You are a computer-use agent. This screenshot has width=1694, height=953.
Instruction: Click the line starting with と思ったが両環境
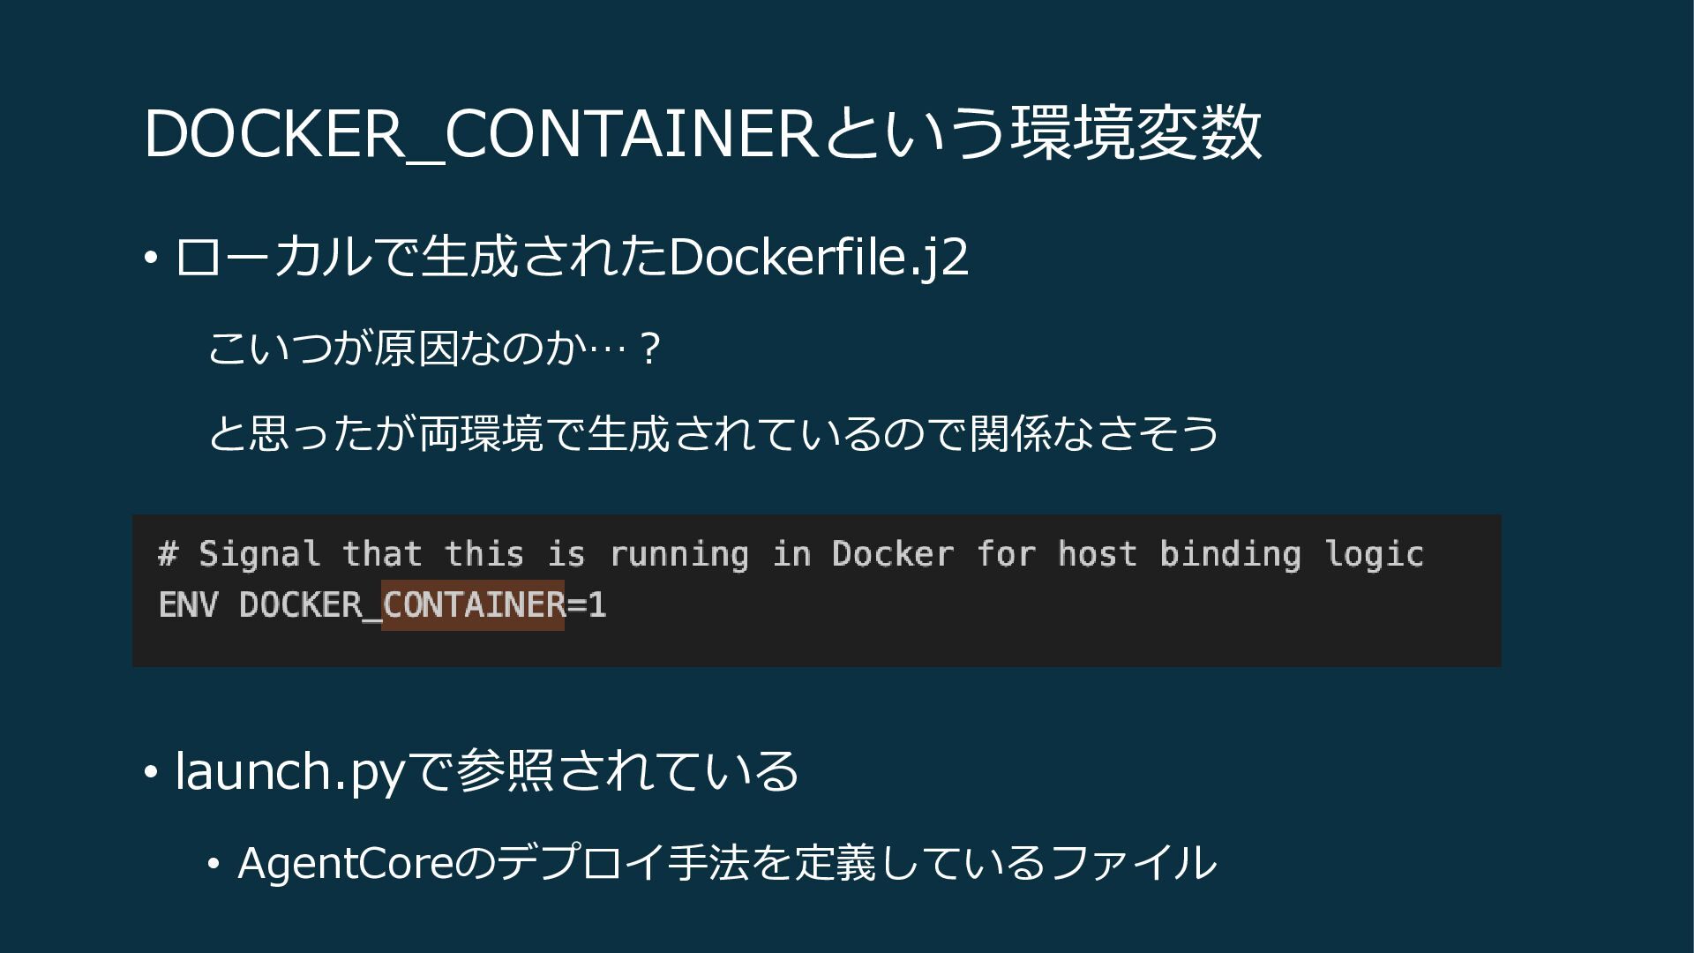tap(713, 433)
